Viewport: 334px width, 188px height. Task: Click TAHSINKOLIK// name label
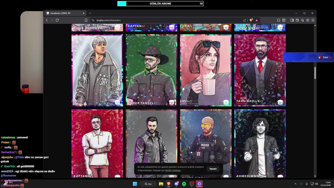250,101
